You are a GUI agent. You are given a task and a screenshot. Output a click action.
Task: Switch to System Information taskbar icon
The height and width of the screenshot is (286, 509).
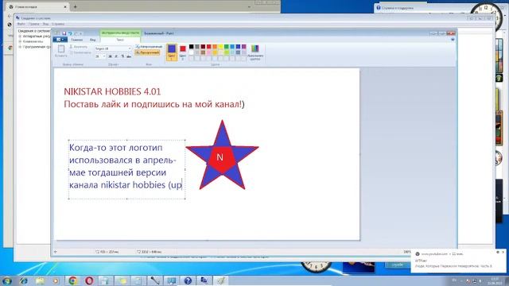pyautogui.click(x=204, y=280)
